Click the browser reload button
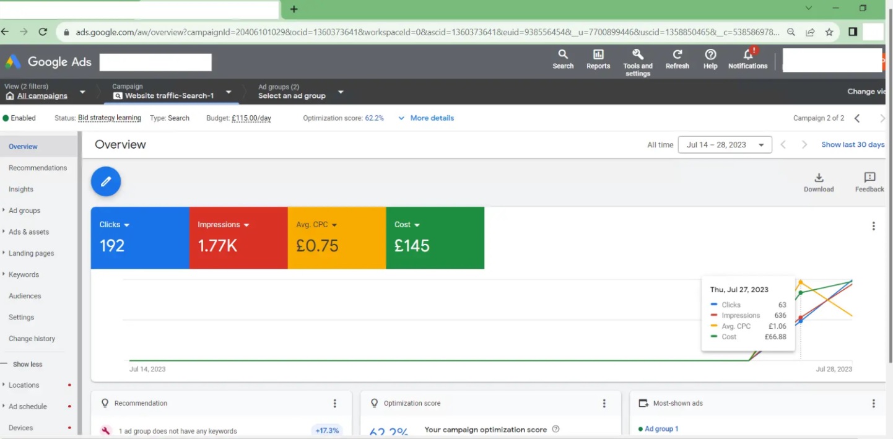The height and width of the screenshot is (439, 893). tap(43, 32)
